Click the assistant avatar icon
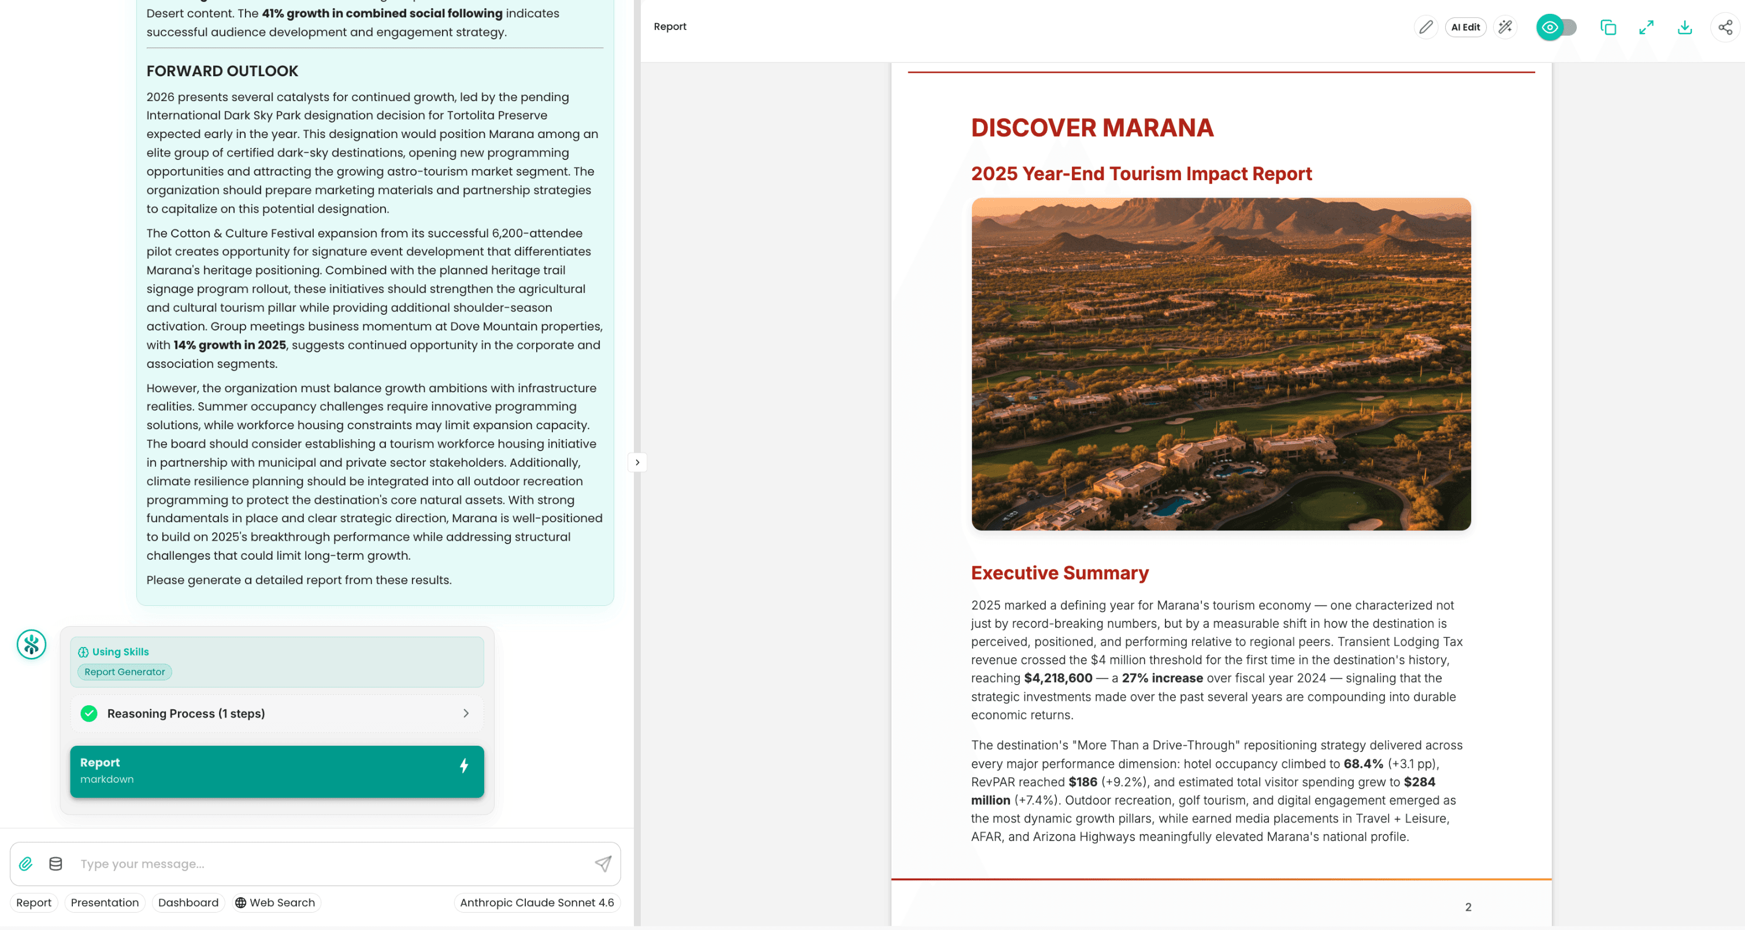This screenshot has height=930, width=1745. [31, 644]
